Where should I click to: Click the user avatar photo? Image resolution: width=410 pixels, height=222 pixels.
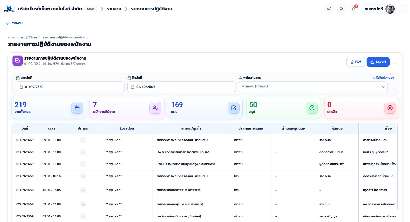(390, 9)
